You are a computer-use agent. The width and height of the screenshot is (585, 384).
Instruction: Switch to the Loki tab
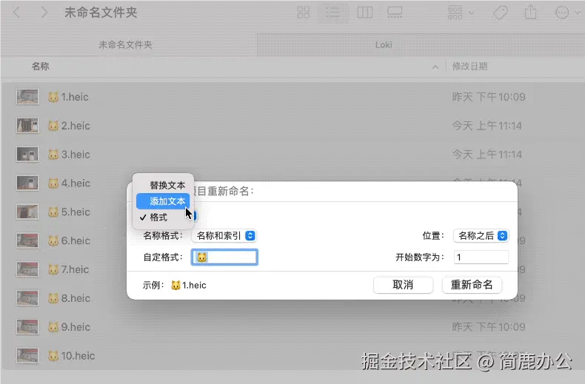[x=383, y=44]
